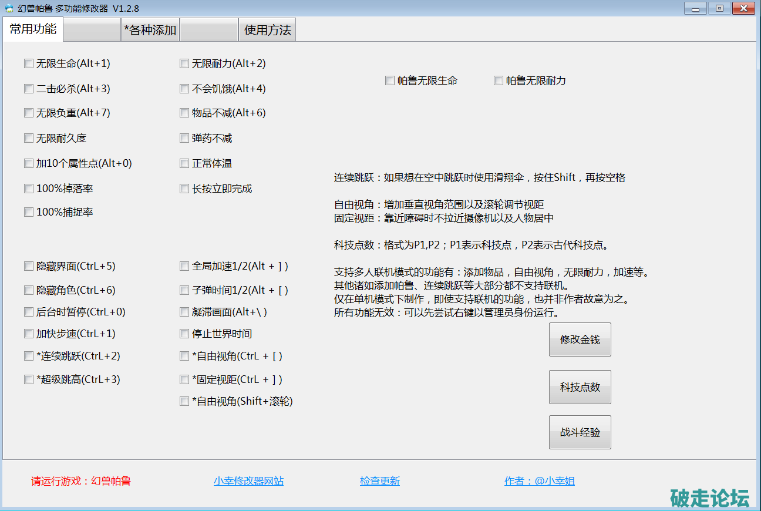The image size is (761, 511).
Task: Open the 小幸修改器网站 link
Action: click(x=248, y=481)
